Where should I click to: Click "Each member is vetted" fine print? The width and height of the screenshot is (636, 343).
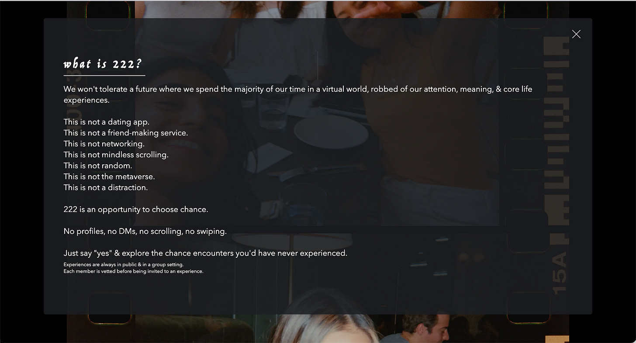133,271
